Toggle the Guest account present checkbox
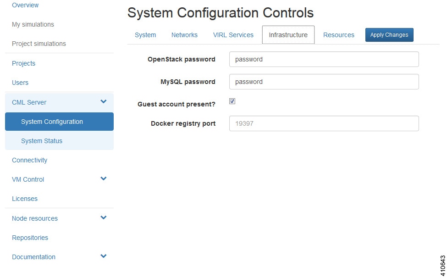This screenshot has height=278, width=447. pyautogui.click(x=232, y=101)
